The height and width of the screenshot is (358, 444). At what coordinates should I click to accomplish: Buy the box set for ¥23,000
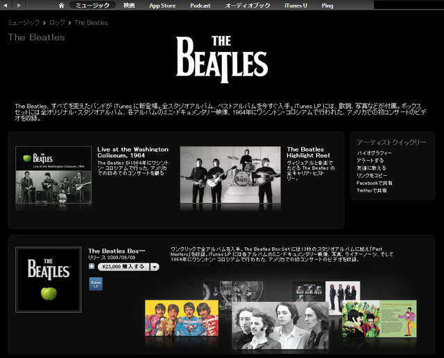[x=123, y=267]
